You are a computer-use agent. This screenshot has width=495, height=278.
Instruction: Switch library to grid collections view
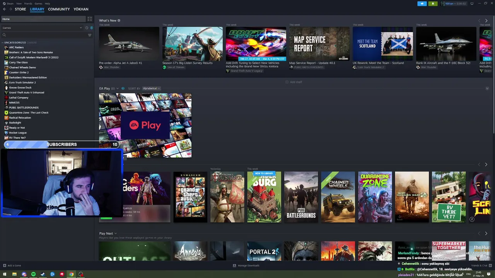coord(90,19)
